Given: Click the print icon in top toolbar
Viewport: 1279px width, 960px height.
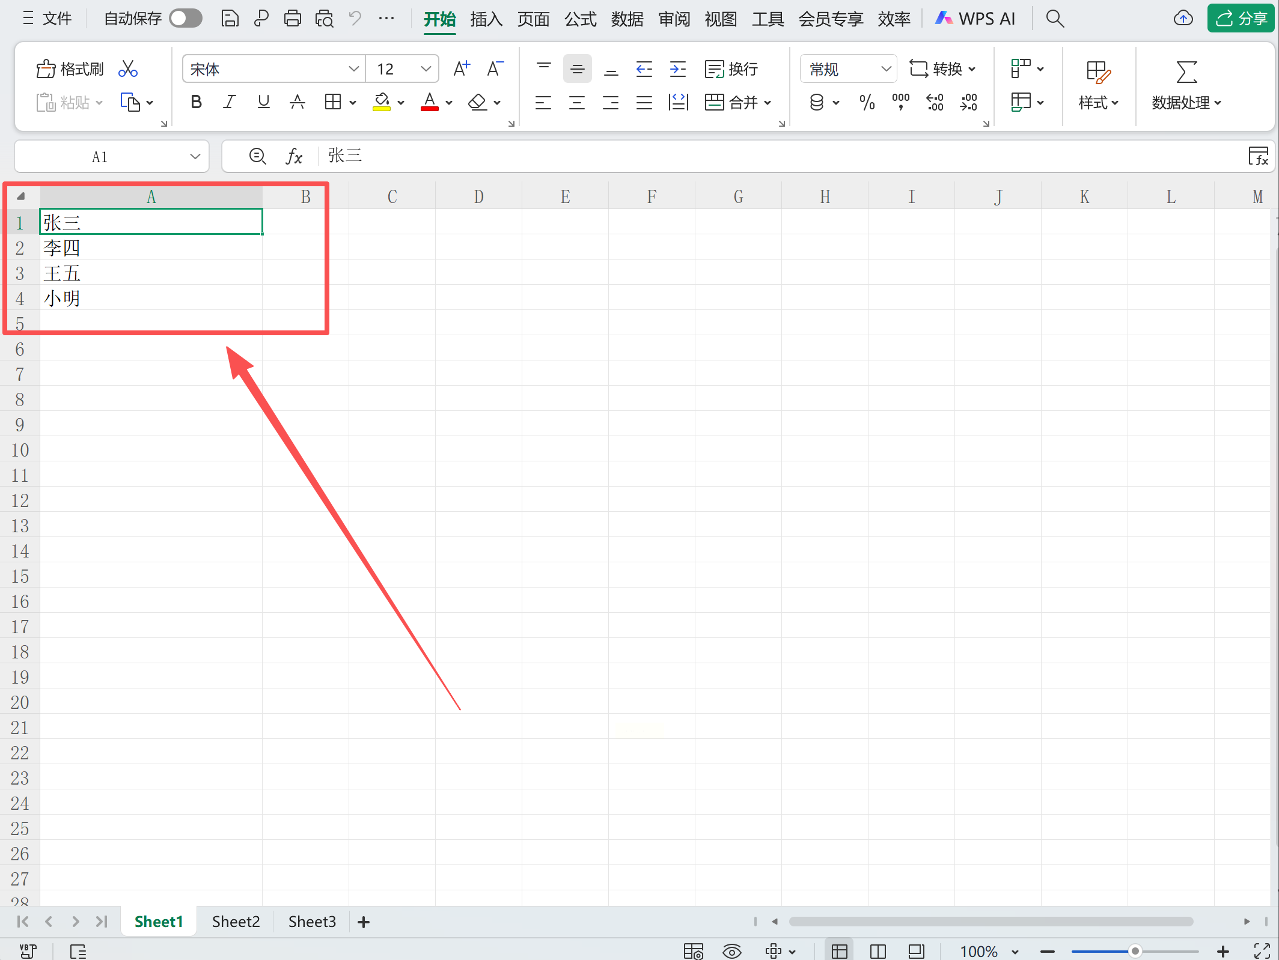Looking at the screenshot, I should [293, 19].
